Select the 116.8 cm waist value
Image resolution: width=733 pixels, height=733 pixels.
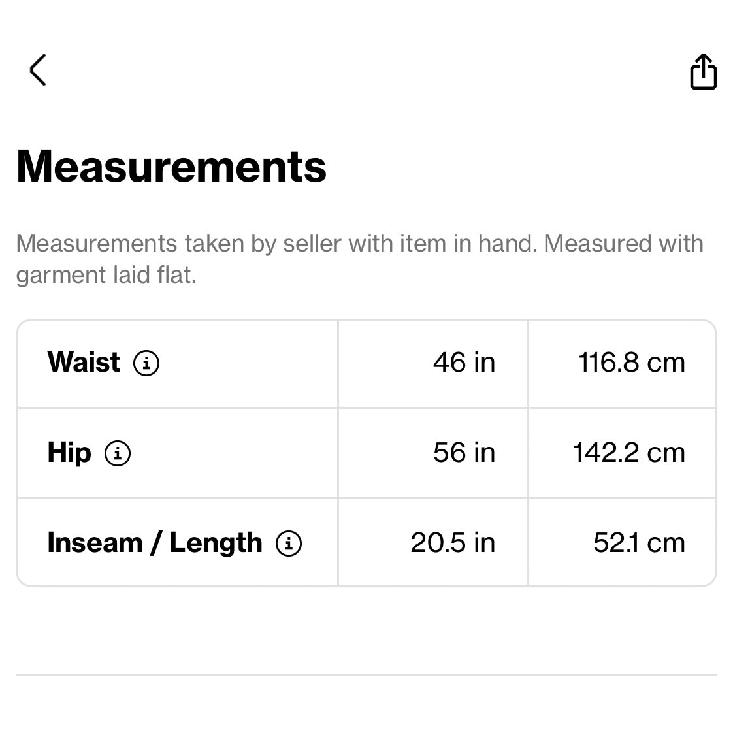pos(631,363)
